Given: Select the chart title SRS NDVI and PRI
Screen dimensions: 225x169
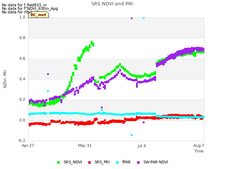Looking at the screenshot, I should pyautogui.click(x=112, y=4).
